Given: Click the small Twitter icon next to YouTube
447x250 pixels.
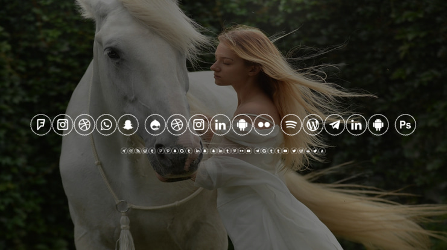Looking at the screenshot, I should 294,151.
